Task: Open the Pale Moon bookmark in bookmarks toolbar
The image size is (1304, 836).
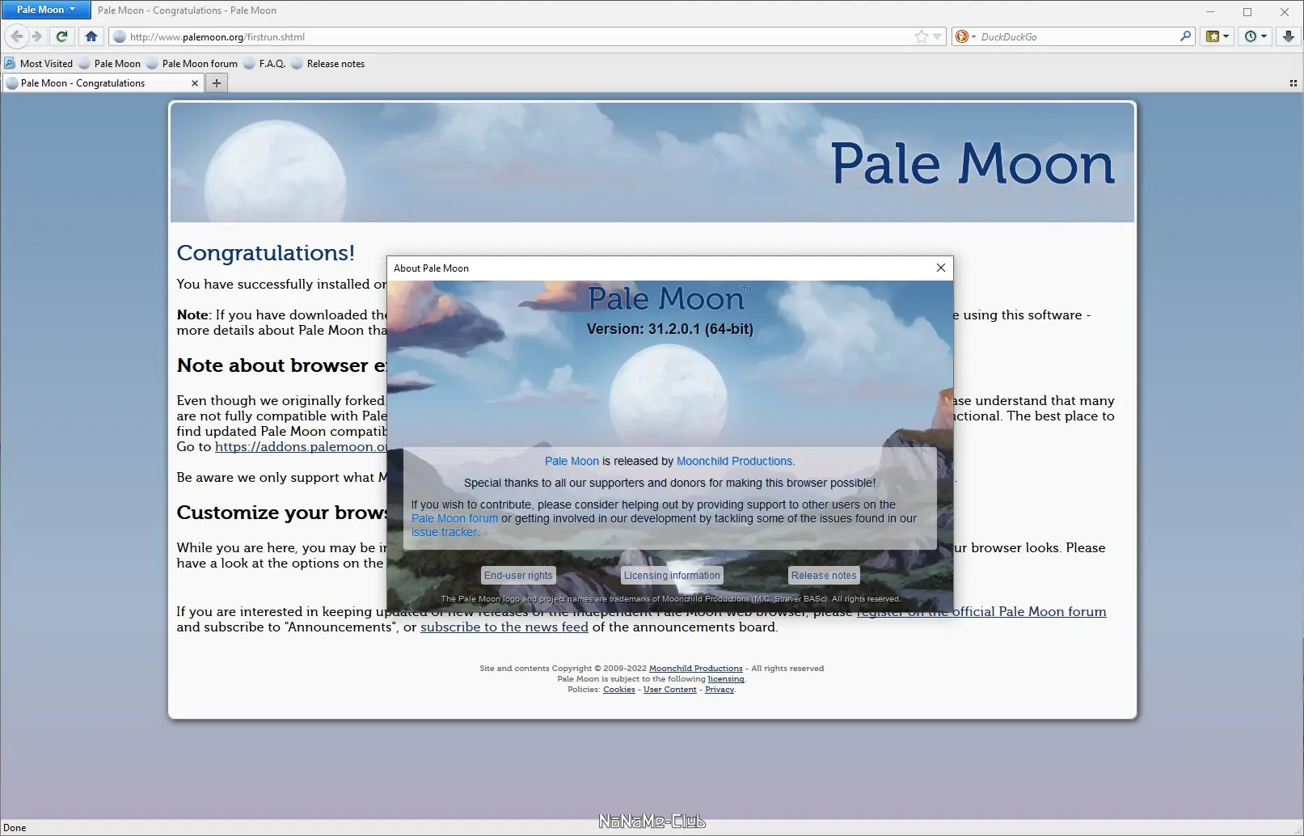Action: click(x=109, y=64)
